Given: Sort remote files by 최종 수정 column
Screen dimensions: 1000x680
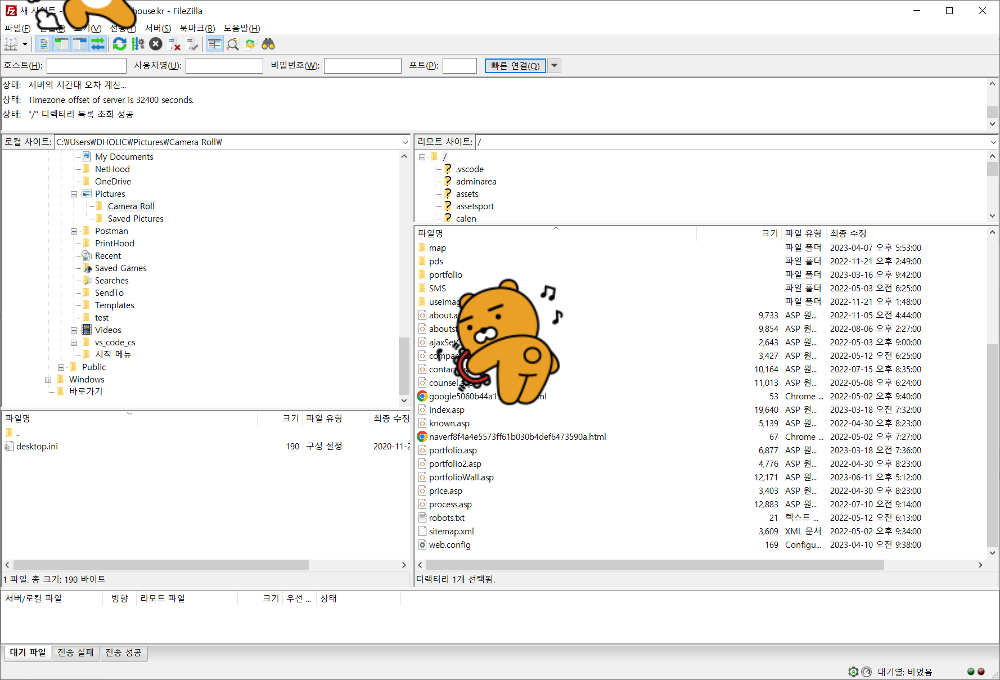Looking at the screenshot, I should pyautogui.click(x=848, y=233).
